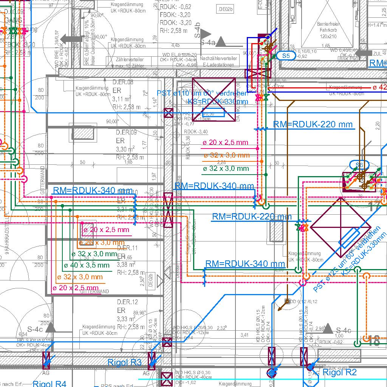Viewport: 387px width, 387px height.
Task: Click the S6 riser bubble label
Action: pyautogui.click(x=359, y=165)
